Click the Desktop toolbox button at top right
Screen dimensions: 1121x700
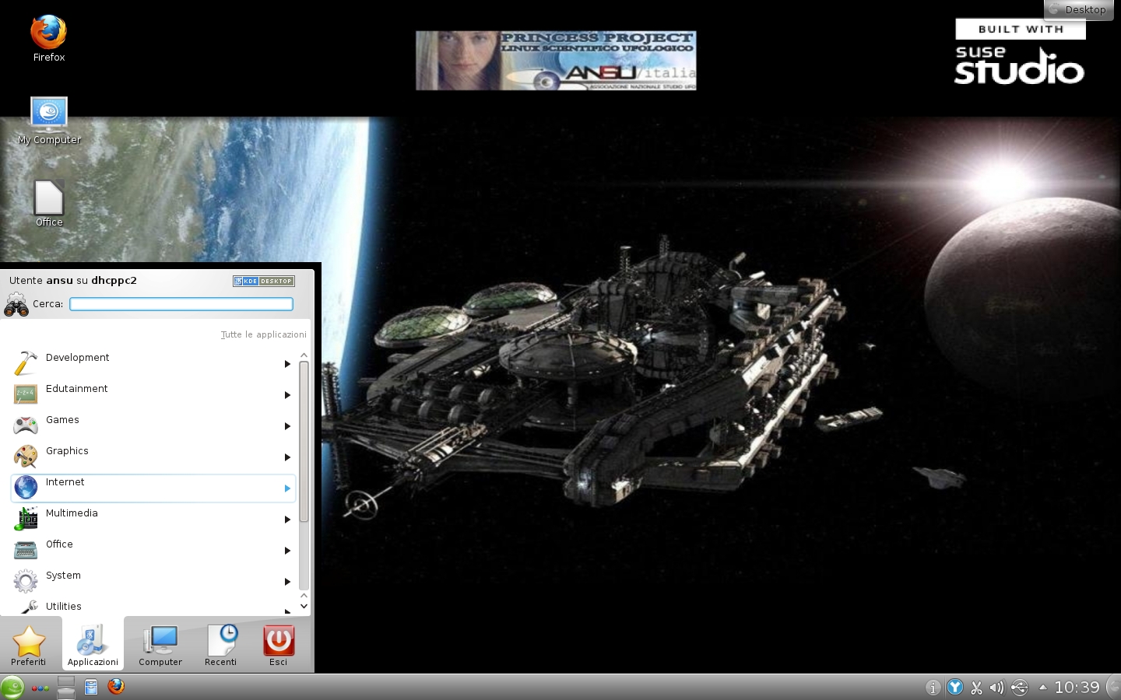pyautogui.click(x=1078, y=9)
